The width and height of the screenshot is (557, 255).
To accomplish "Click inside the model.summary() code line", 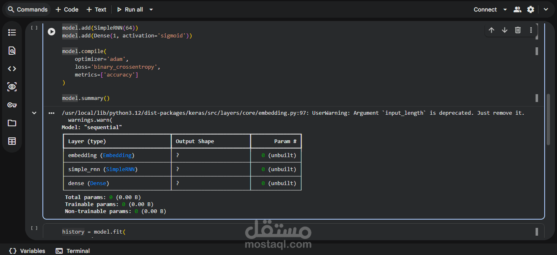I will (x=86, y=98).
